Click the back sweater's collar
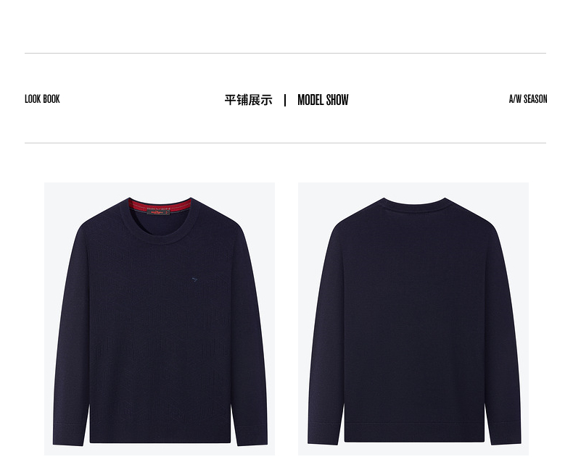 414,204
